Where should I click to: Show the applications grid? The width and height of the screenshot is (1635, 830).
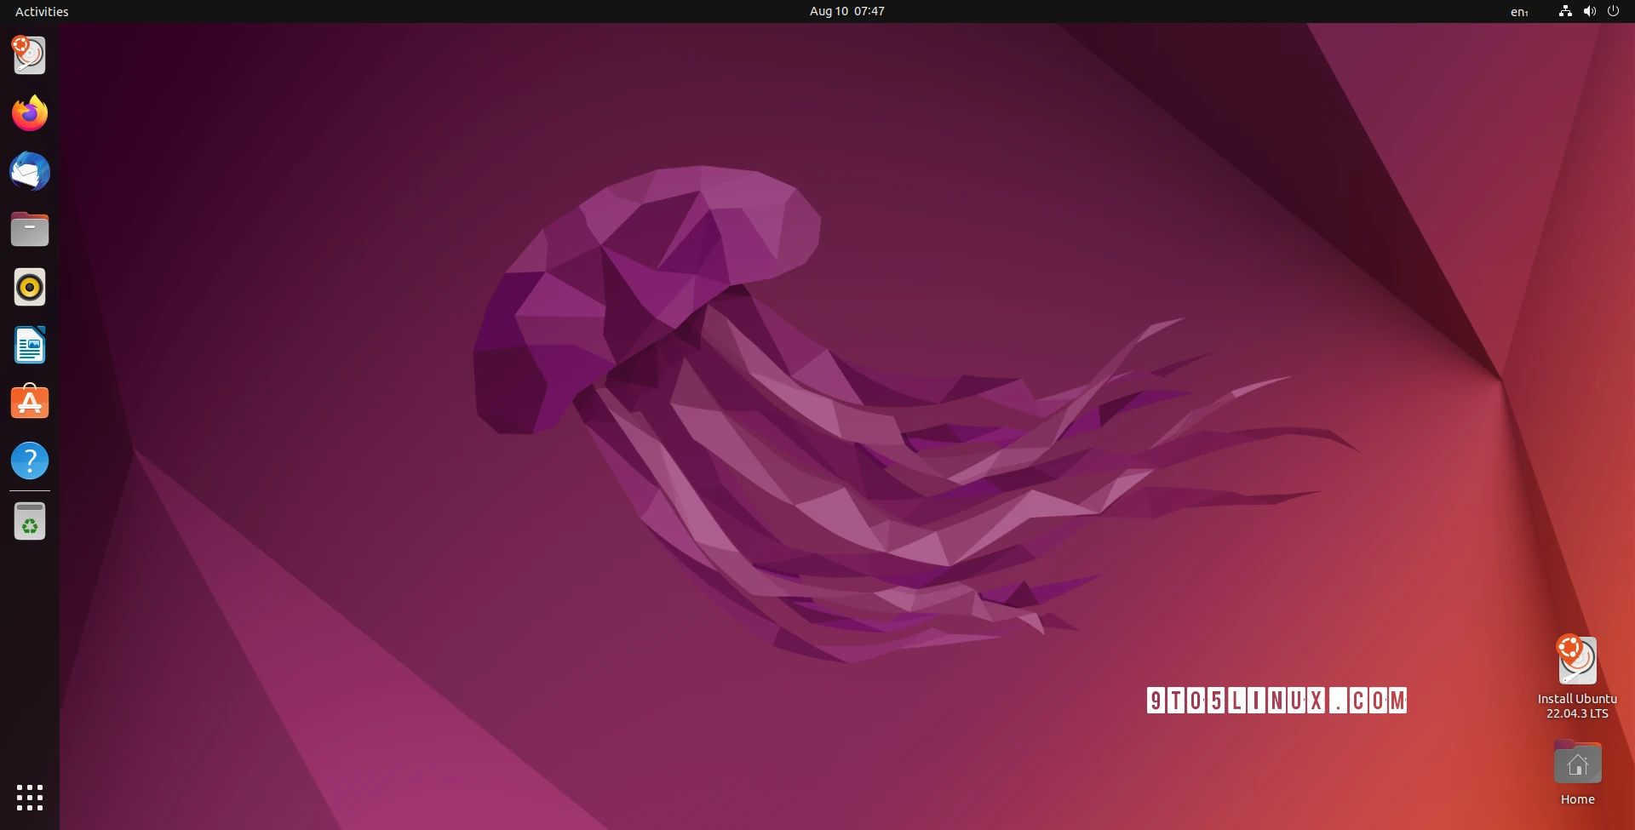[x=30, y=798]
